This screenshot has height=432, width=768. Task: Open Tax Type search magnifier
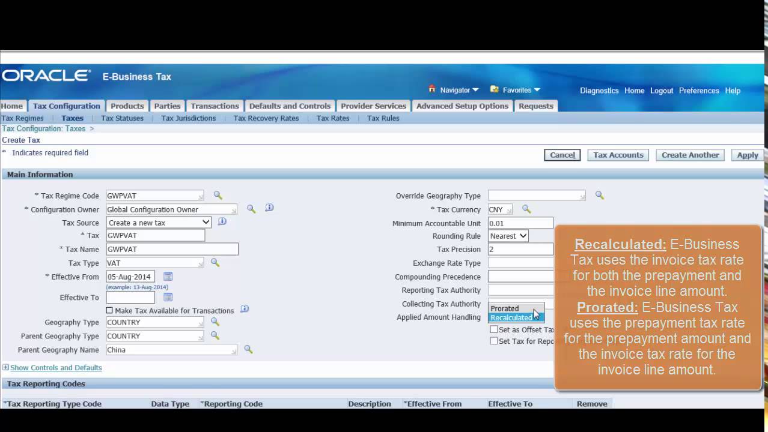point(215,262)
